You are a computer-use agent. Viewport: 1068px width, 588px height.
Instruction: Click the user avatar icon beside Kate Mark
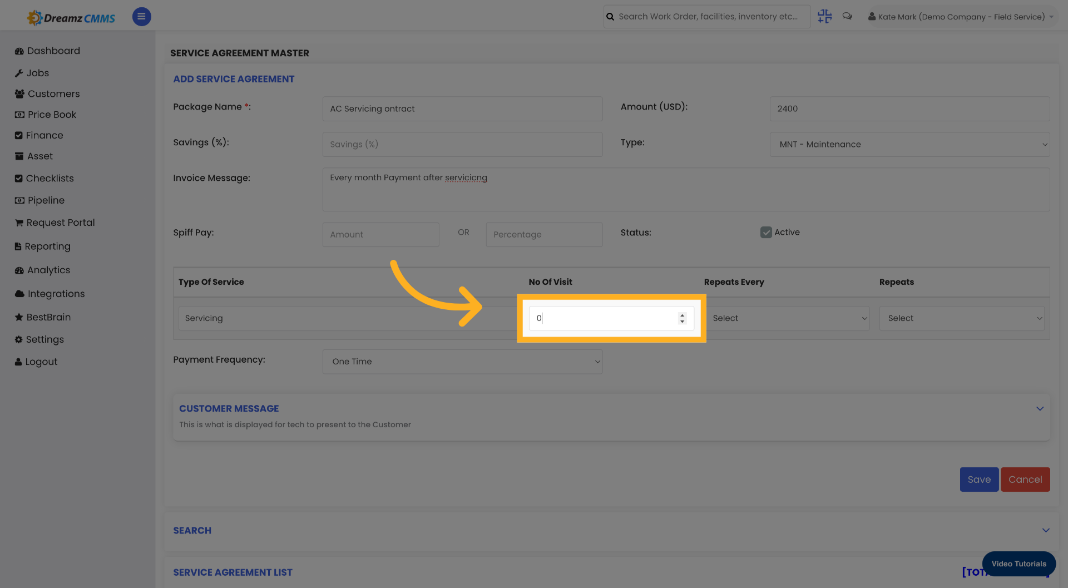872,17
